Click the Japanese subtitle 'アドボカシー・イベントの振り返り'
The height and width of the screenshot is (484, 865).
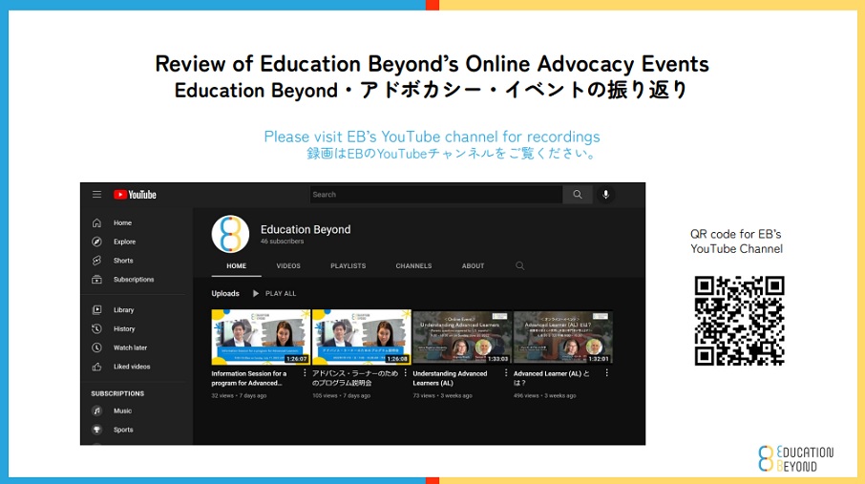tap(524, 90)
